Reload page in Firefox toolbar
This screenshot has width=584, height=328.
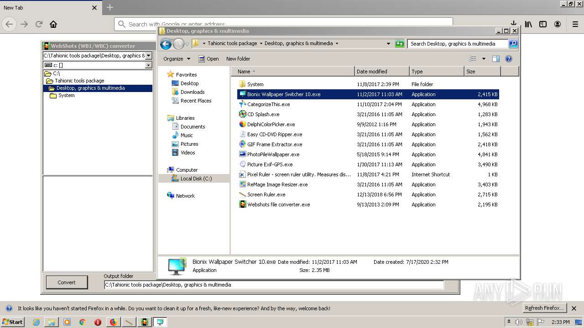[x=39, y=24]
